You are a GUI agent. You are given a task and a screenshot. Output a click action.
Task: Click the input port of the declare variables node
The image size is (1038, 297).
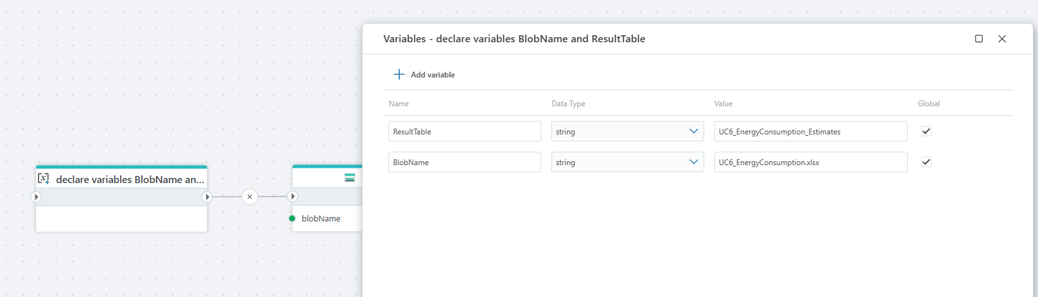coord(36,197)
